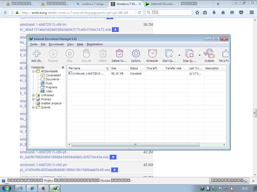The height and width of the screenshot is (192, 257).
Task: Select the windows6.1-kb972813 download row
Action: [x=147, y=73]
